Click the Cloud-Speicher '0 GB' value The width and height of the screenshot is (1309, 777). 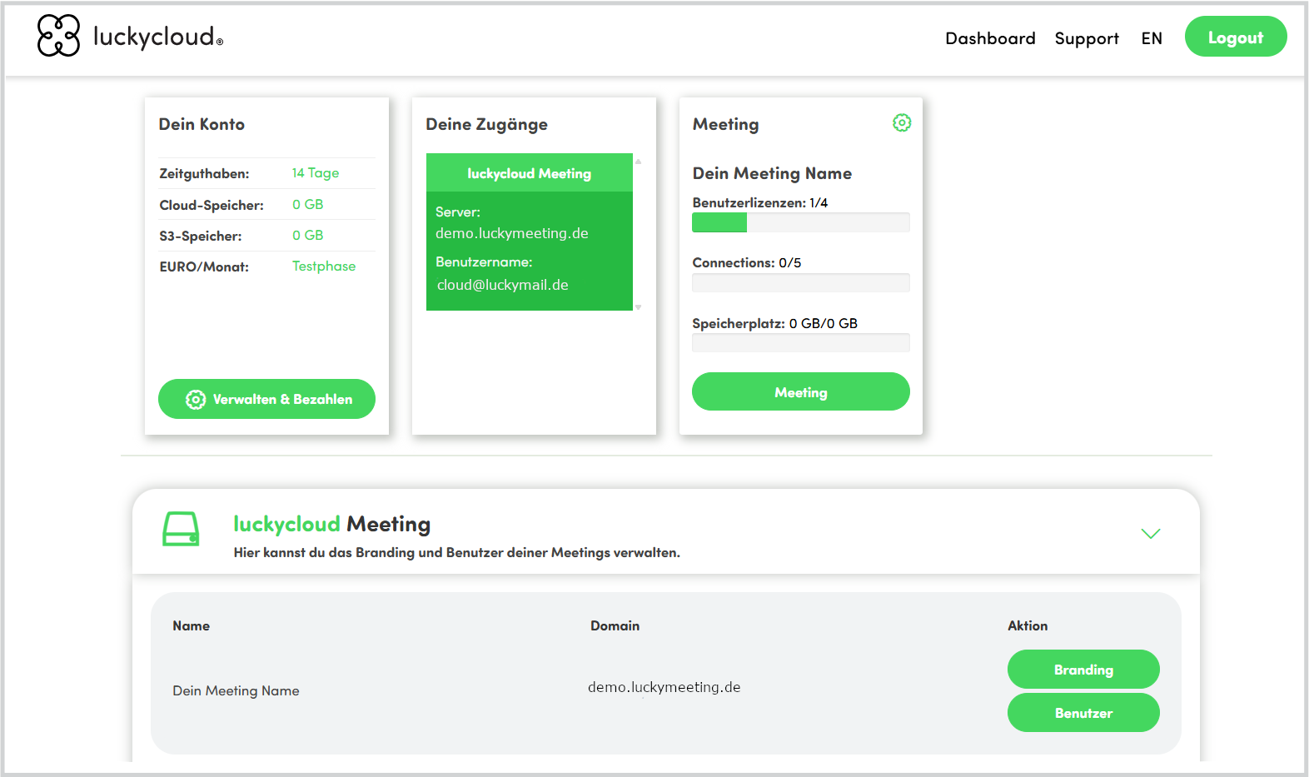(x=307, y=204)
